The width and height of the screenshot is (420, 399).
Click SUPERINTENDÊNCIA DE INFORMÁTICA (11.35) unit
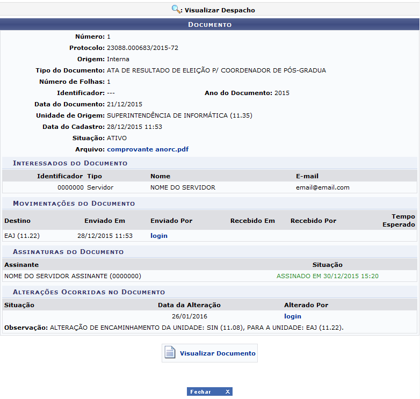point(179,115)
